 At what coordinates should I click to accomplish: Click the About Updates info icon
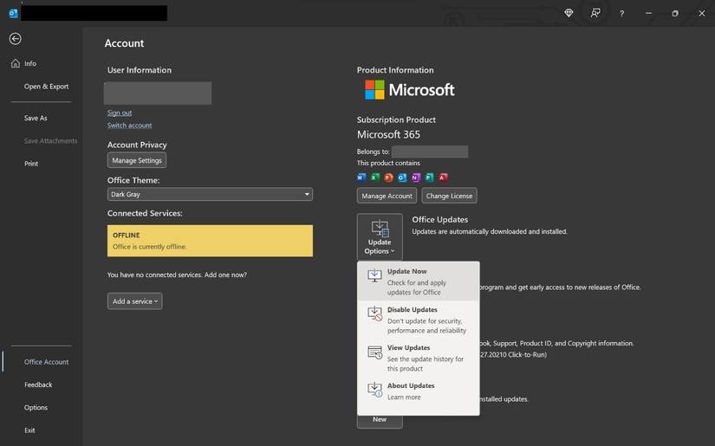tap(374, 390)
